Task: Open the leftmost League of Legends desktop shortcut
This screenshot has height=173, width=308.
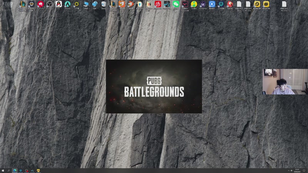Action: click(x=22, y=4)
